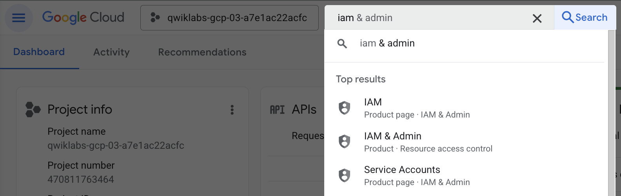621x196 pixels.
Task: Select the iam & admin search suggestion
Action: (464, 43)
